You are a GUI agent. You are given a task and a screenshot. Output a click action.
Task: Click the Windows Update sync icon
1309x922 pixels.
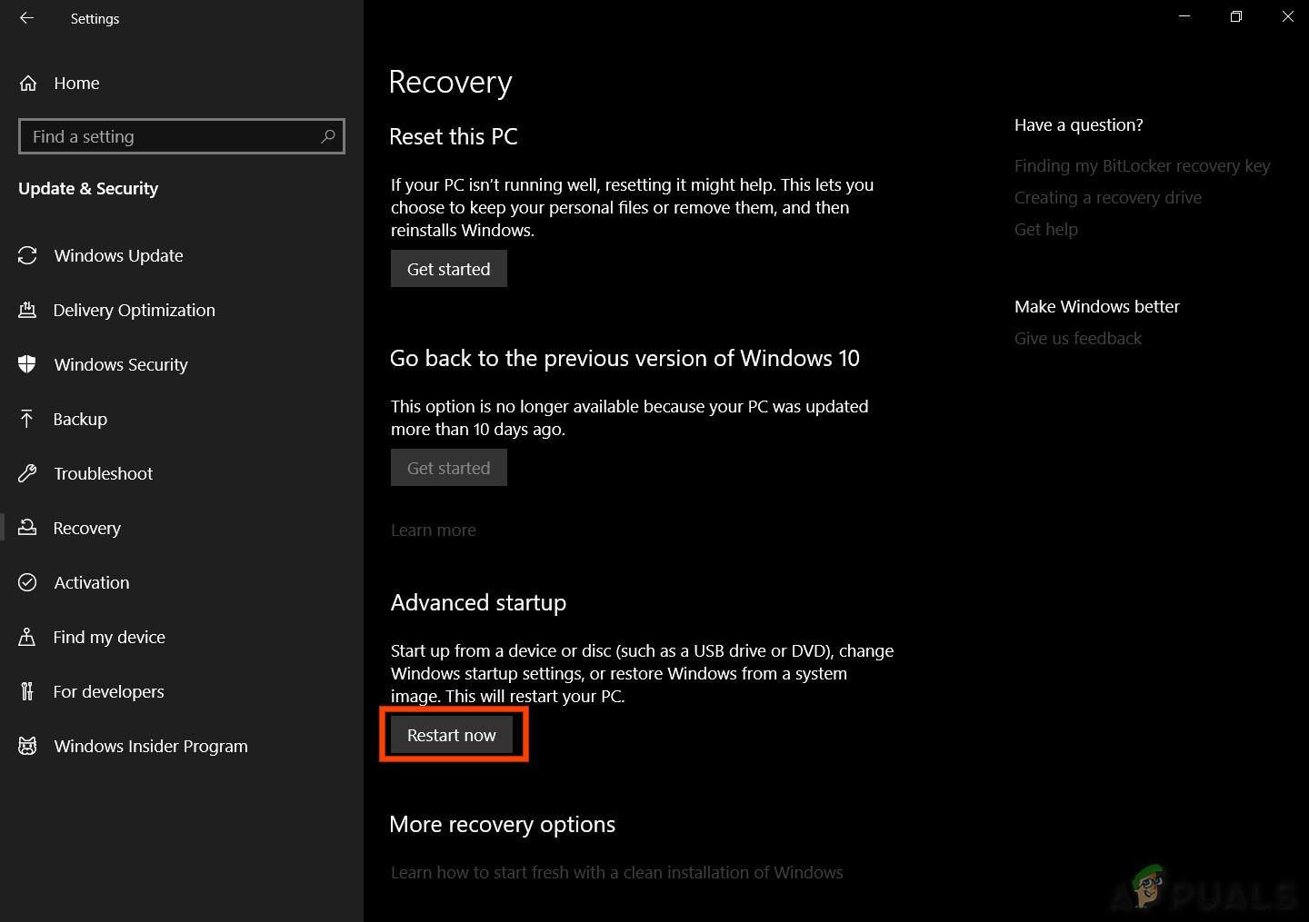pos(27,256)
